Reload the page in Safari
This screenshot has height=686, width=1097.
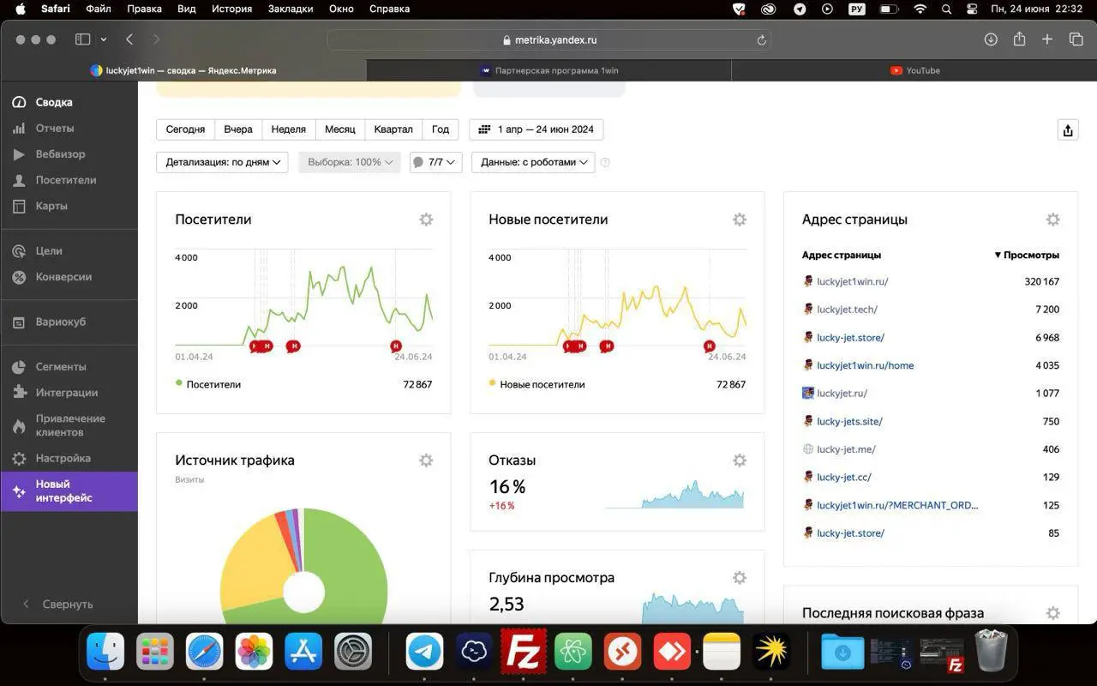[x=761, y=39]
